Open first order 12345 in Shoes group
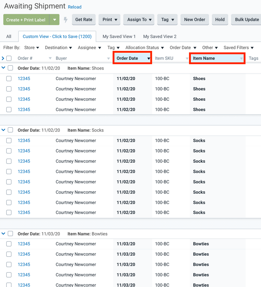 point(24,79)
